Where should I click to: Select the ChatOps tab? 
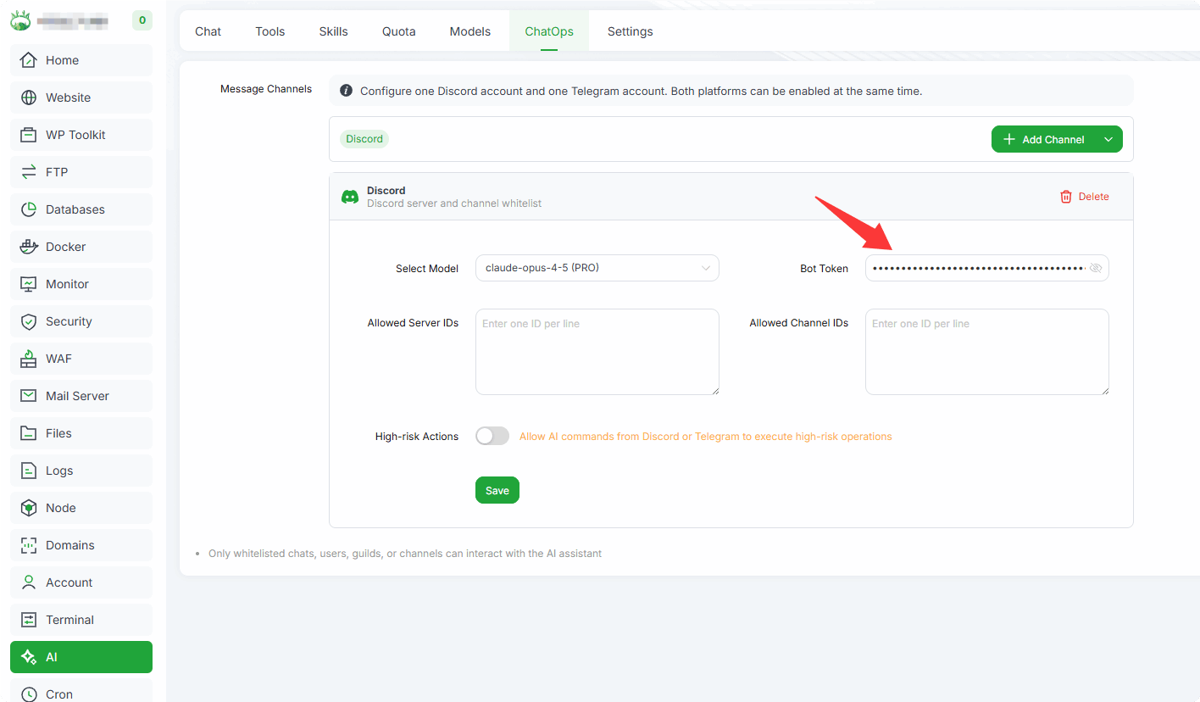[x=549, y=31]
